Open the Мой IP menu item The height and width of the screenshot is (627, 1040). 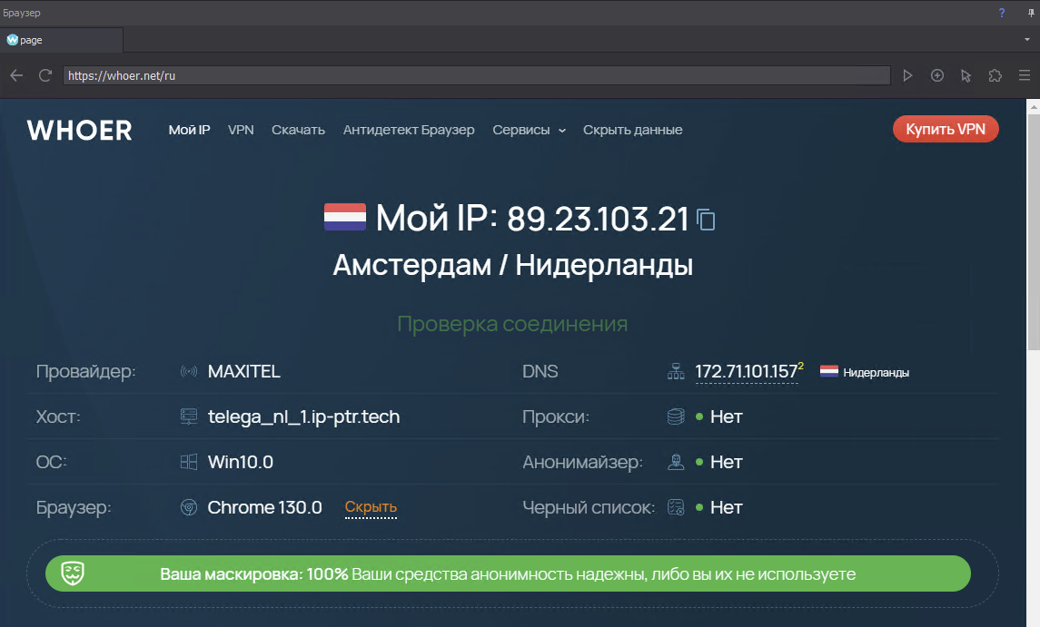pyautogui.click(x=189, y=130)
